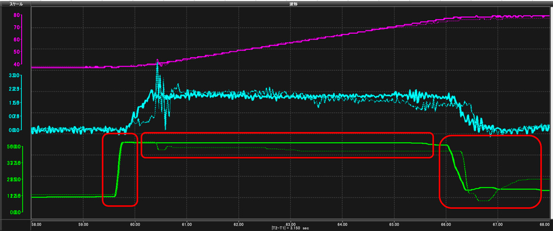Click the 68.00 time axis label
The image size is (553, 231).
544,224
